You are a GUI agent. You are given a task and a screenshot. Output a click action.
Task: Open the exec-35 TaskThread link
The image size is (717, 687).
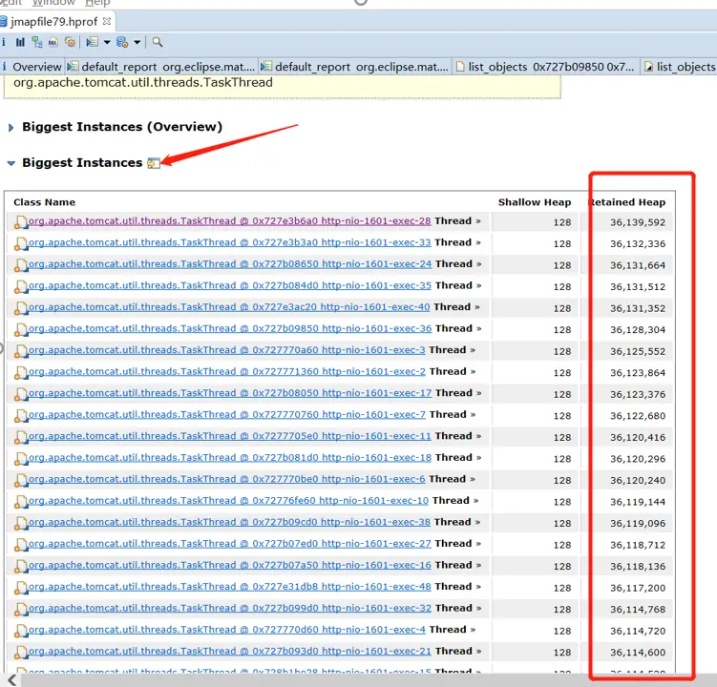point(230,285)
